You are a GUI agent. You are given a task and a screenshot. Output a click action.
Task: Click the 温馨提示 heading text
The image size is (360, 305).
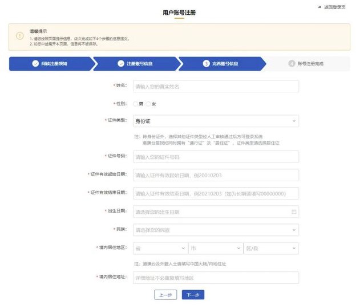point(38,31)
